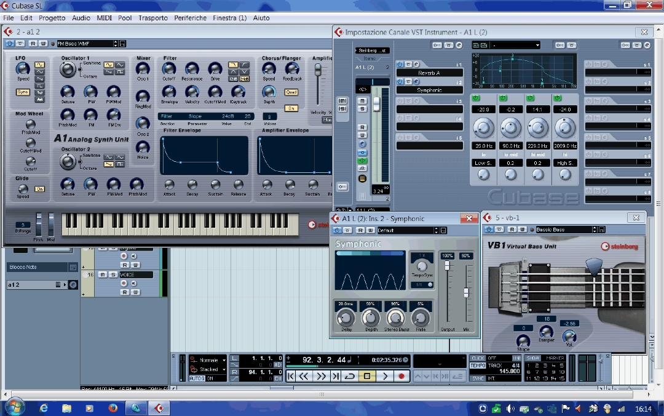Toggle the Quad button in Chorus/Flanger

click(x=291, y=92)
